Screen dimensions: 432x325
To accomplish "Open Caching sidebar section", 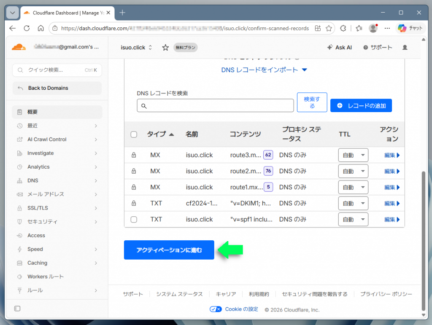I will pyautogui.click(x=57, y=263).
